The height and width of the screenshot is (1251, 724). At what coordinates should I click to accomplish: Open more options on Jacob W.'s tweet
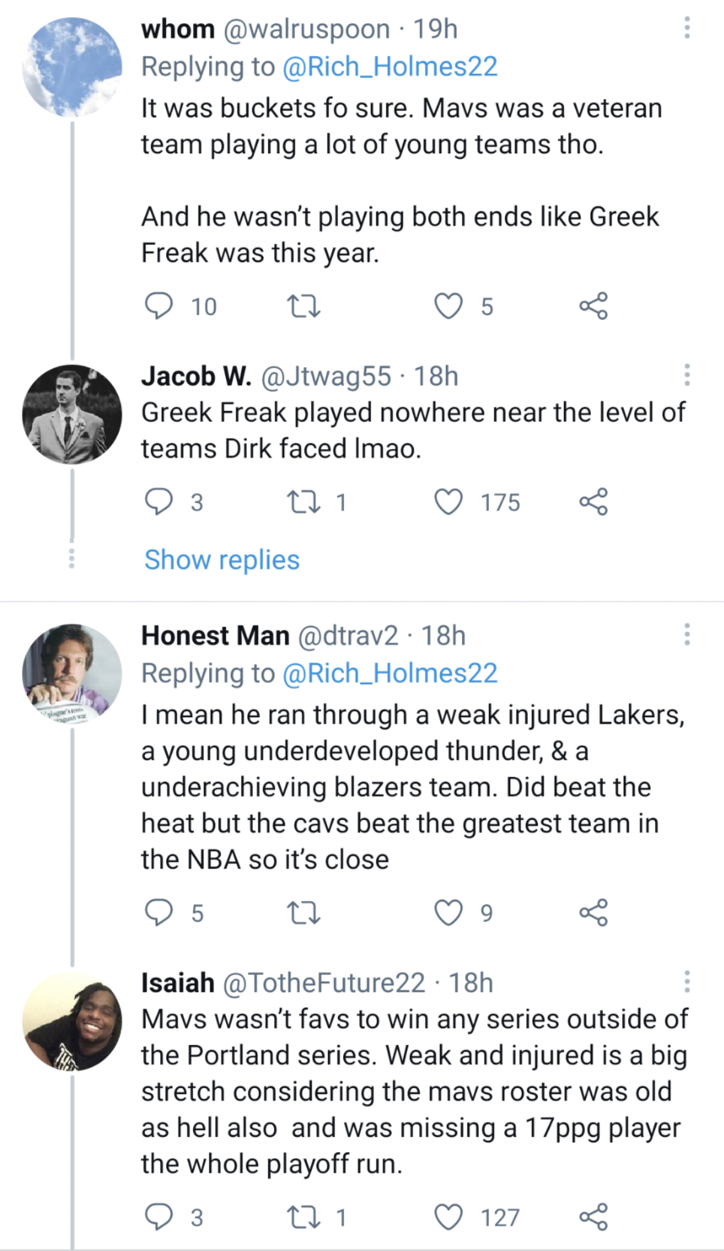(687, 375)
